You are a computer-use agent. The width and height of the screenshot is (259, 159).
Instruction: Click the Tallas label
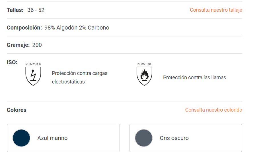coord(15,10)
